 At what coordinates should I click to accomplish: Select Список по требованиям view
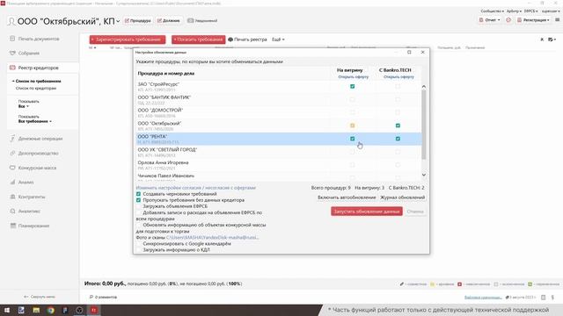tap(38, 82)
